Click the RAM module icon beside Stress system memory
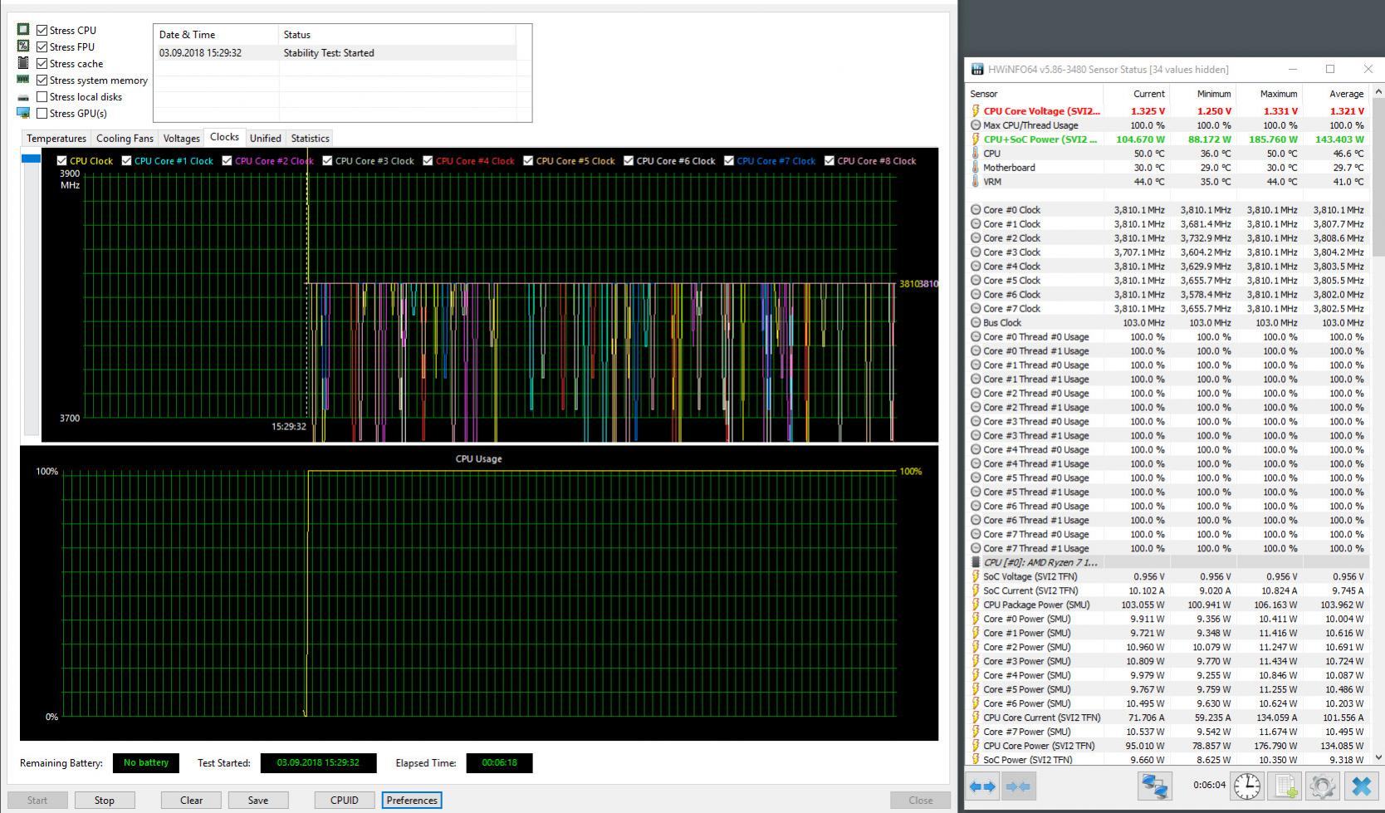The image size is (1385, 813). (23, 79)
